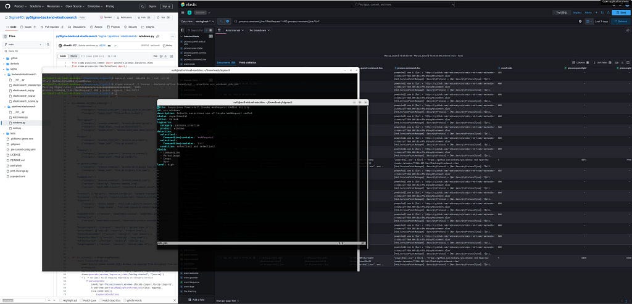
Task: Switch to Field statistics tab
Action: 248,63
